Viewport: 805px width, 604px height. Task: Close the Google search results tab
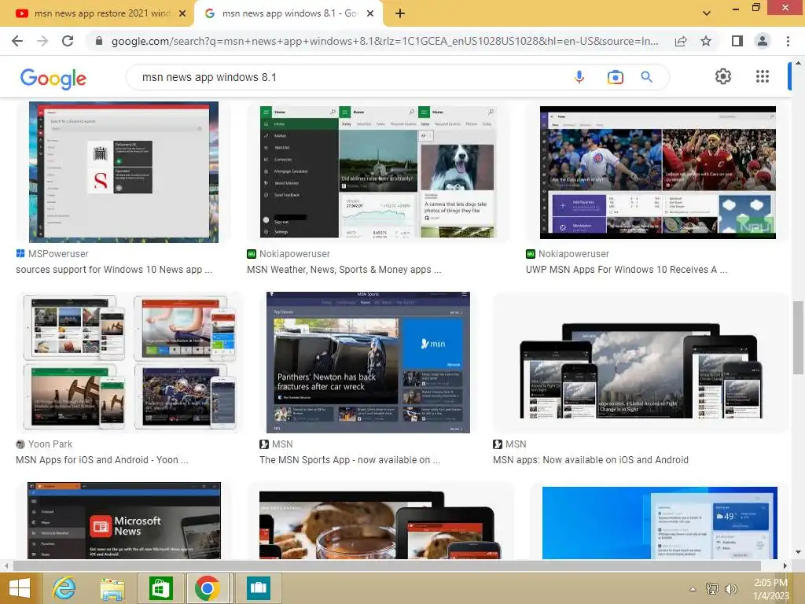[x=370, y=13]
